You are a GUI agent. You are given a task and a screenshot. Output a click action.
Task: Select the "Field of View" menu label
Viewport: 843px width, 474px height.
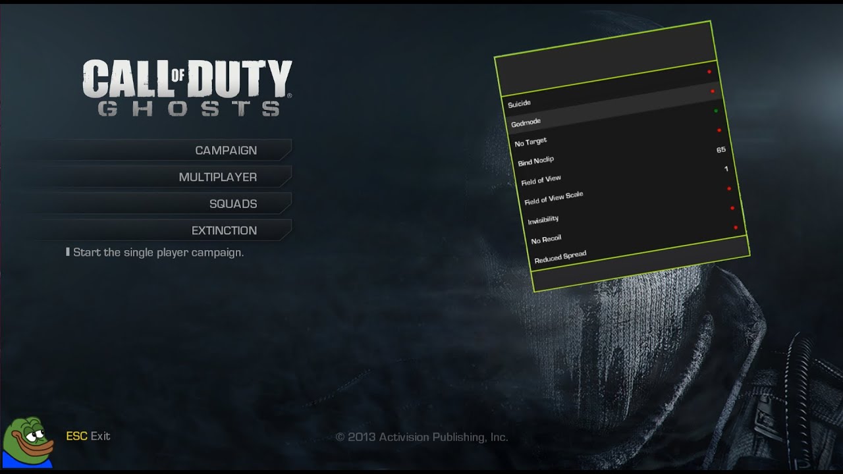(x=541, y=180)
